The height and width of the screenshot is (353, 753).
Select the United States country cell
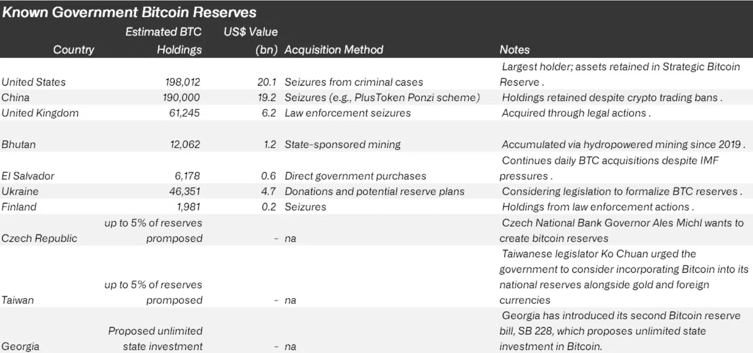click(34, 82)
